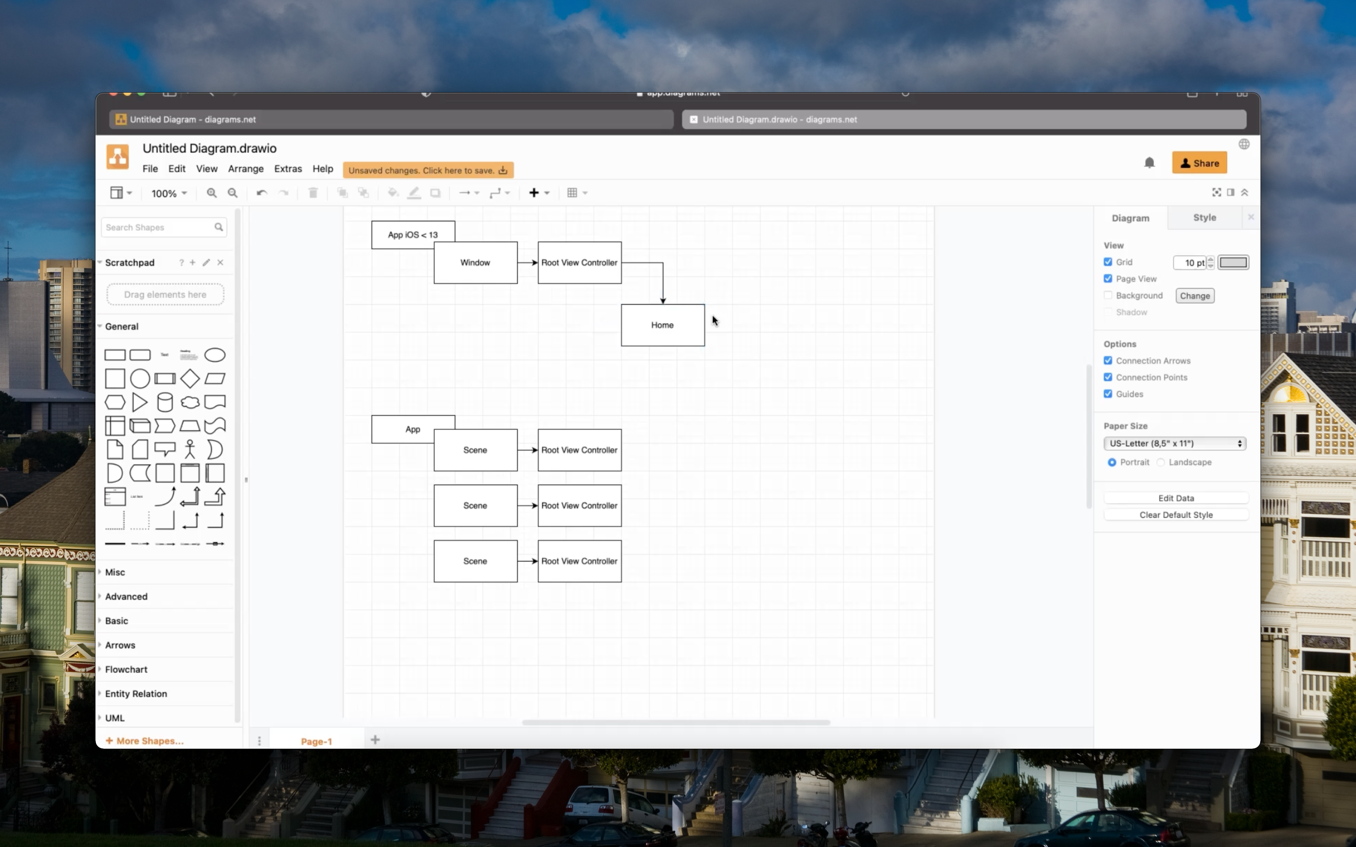Select the Triangle shape in General
Image resolution: width=1356 pixels, height=847 pixels.
click(x=140, y=402)
